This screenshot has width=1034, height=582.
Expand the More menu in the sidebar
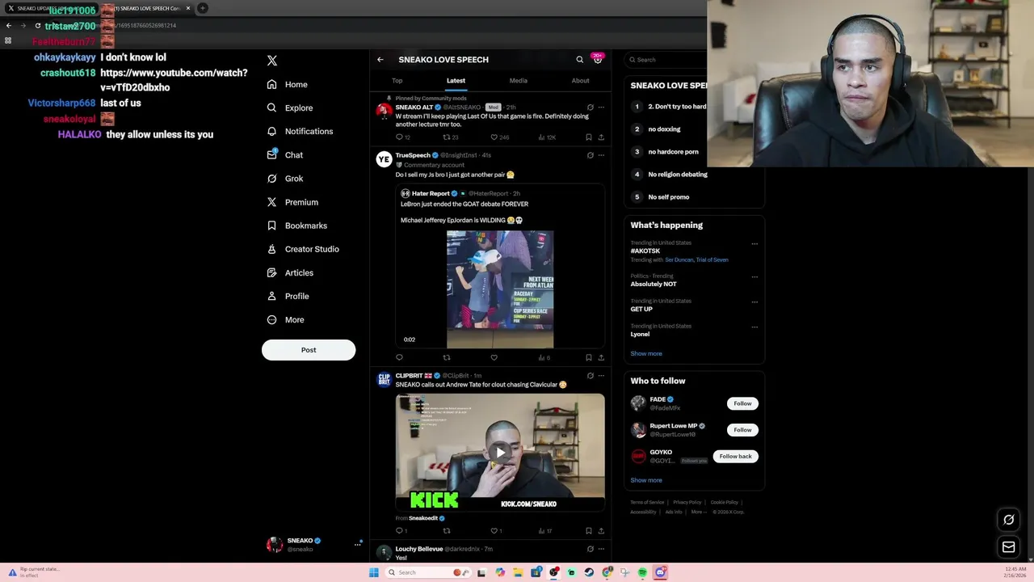pyautogui.click(x=285, y=319)
